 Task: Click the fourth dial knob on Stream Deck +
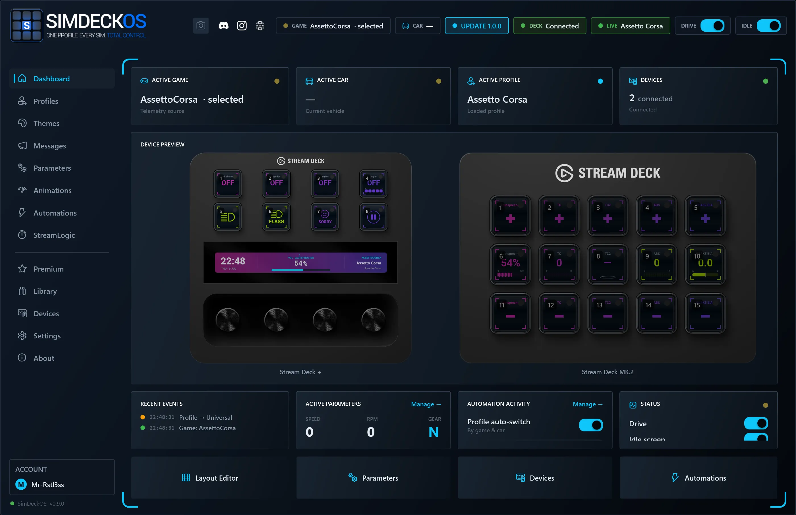374,320
